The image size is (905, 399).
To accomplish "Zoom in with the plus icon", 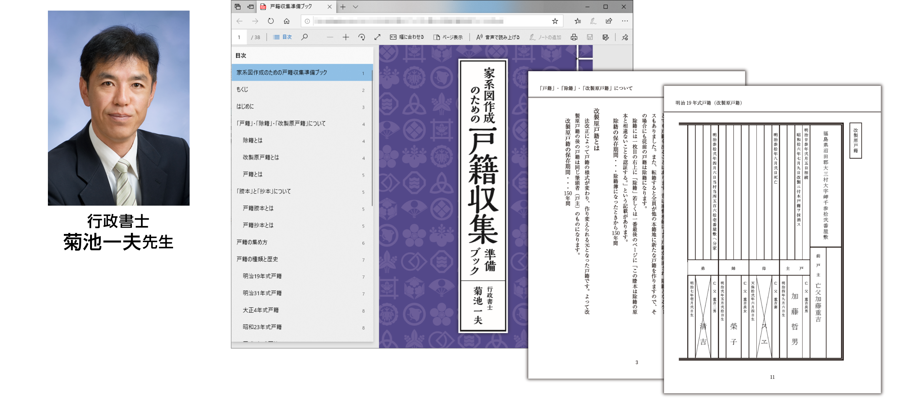I will coord(346,37).
